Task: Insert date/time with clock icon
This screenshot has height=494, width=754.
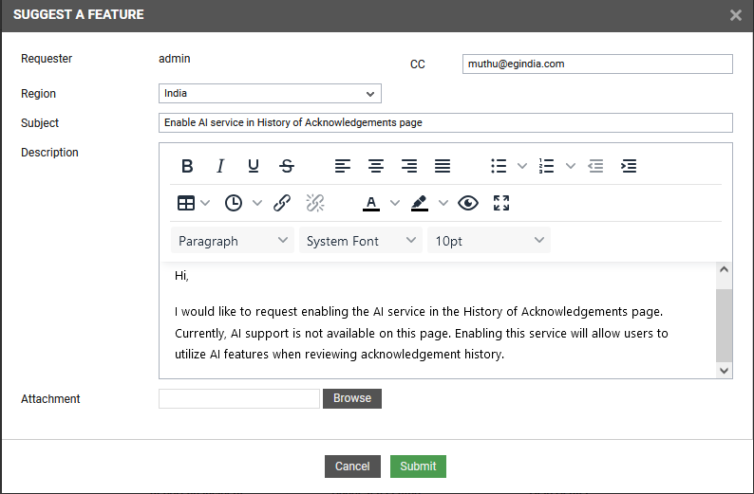Action: (x=234, y=203)
